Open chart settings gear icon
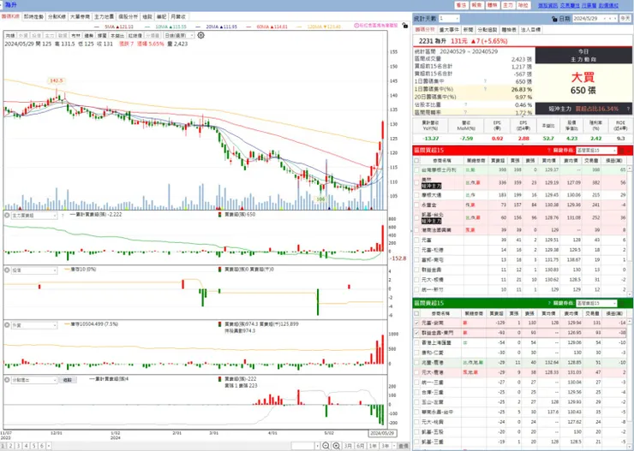 [x=200, y=36]
